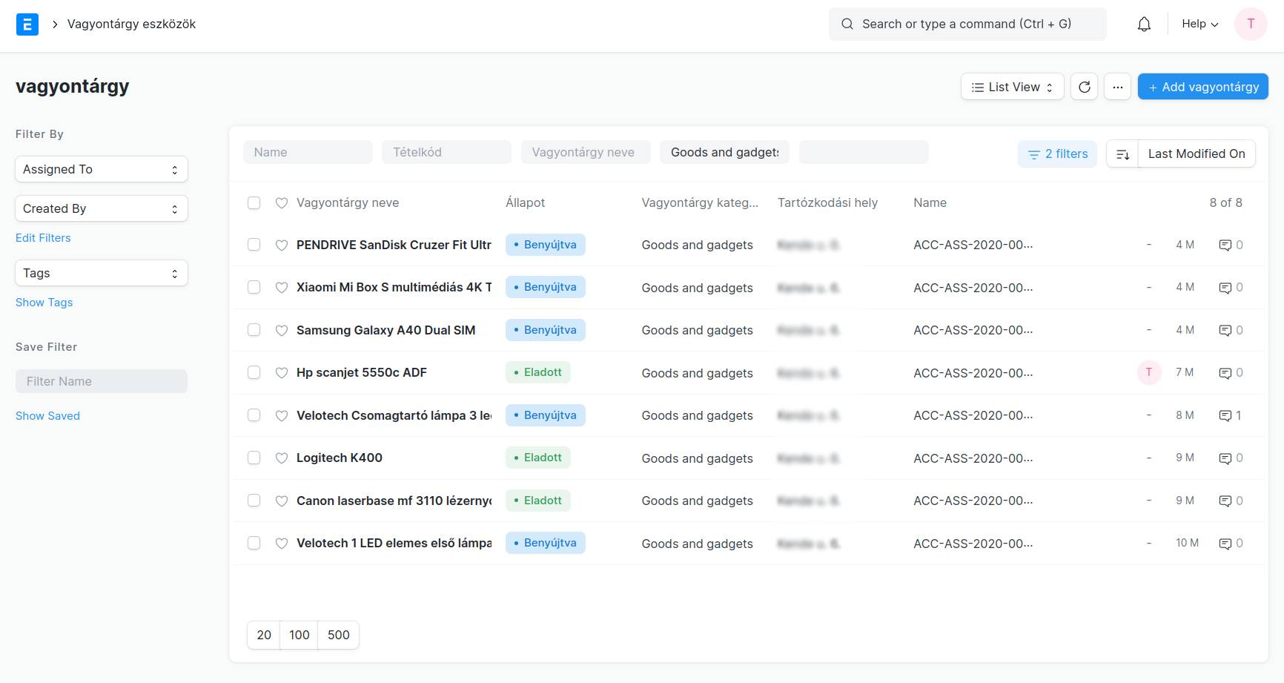Open the notifications bell
The image size is (1284, 683).
pos(1144,24)
